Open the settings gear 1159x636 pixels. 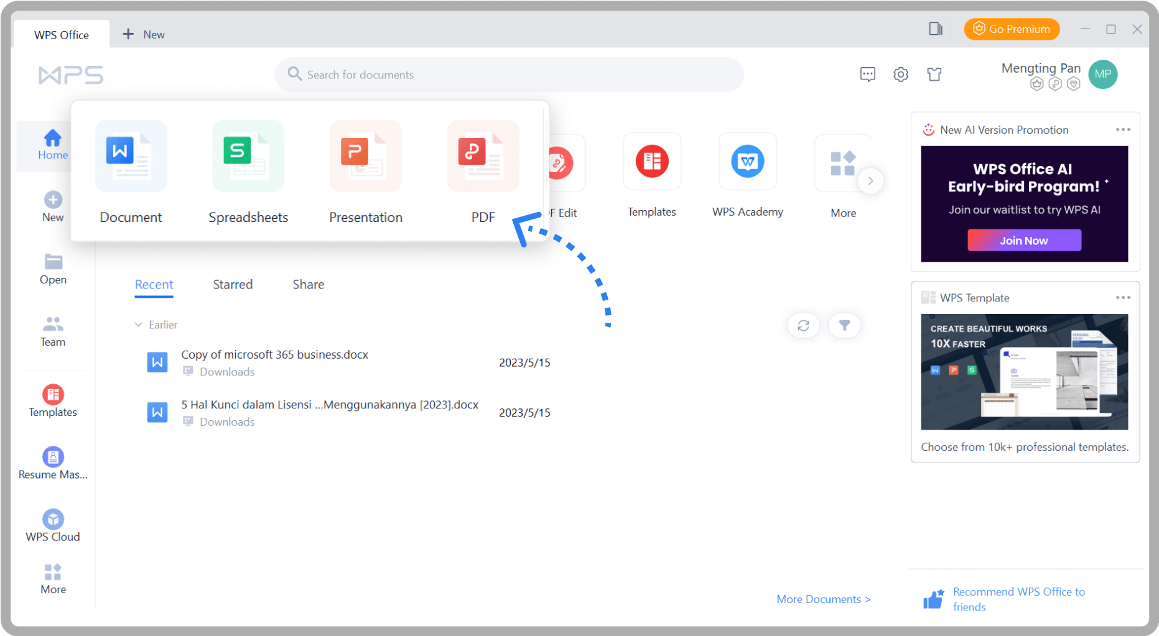click(900, 74)
